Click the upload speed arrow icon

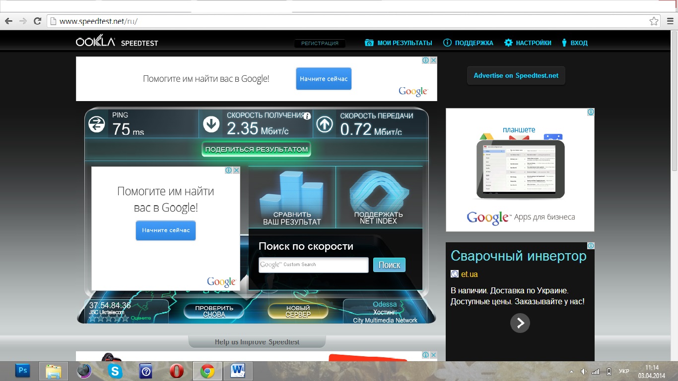(x=325, y=124)
